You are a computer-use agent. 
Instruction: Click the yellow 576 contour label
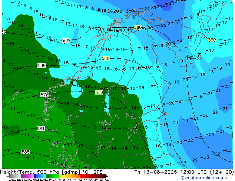99,92
